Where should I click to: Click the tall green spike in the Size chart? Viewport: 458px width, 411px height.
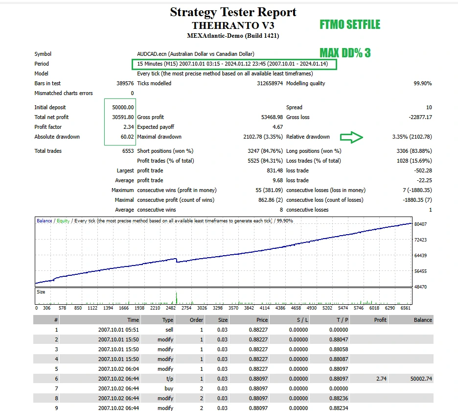176,297
